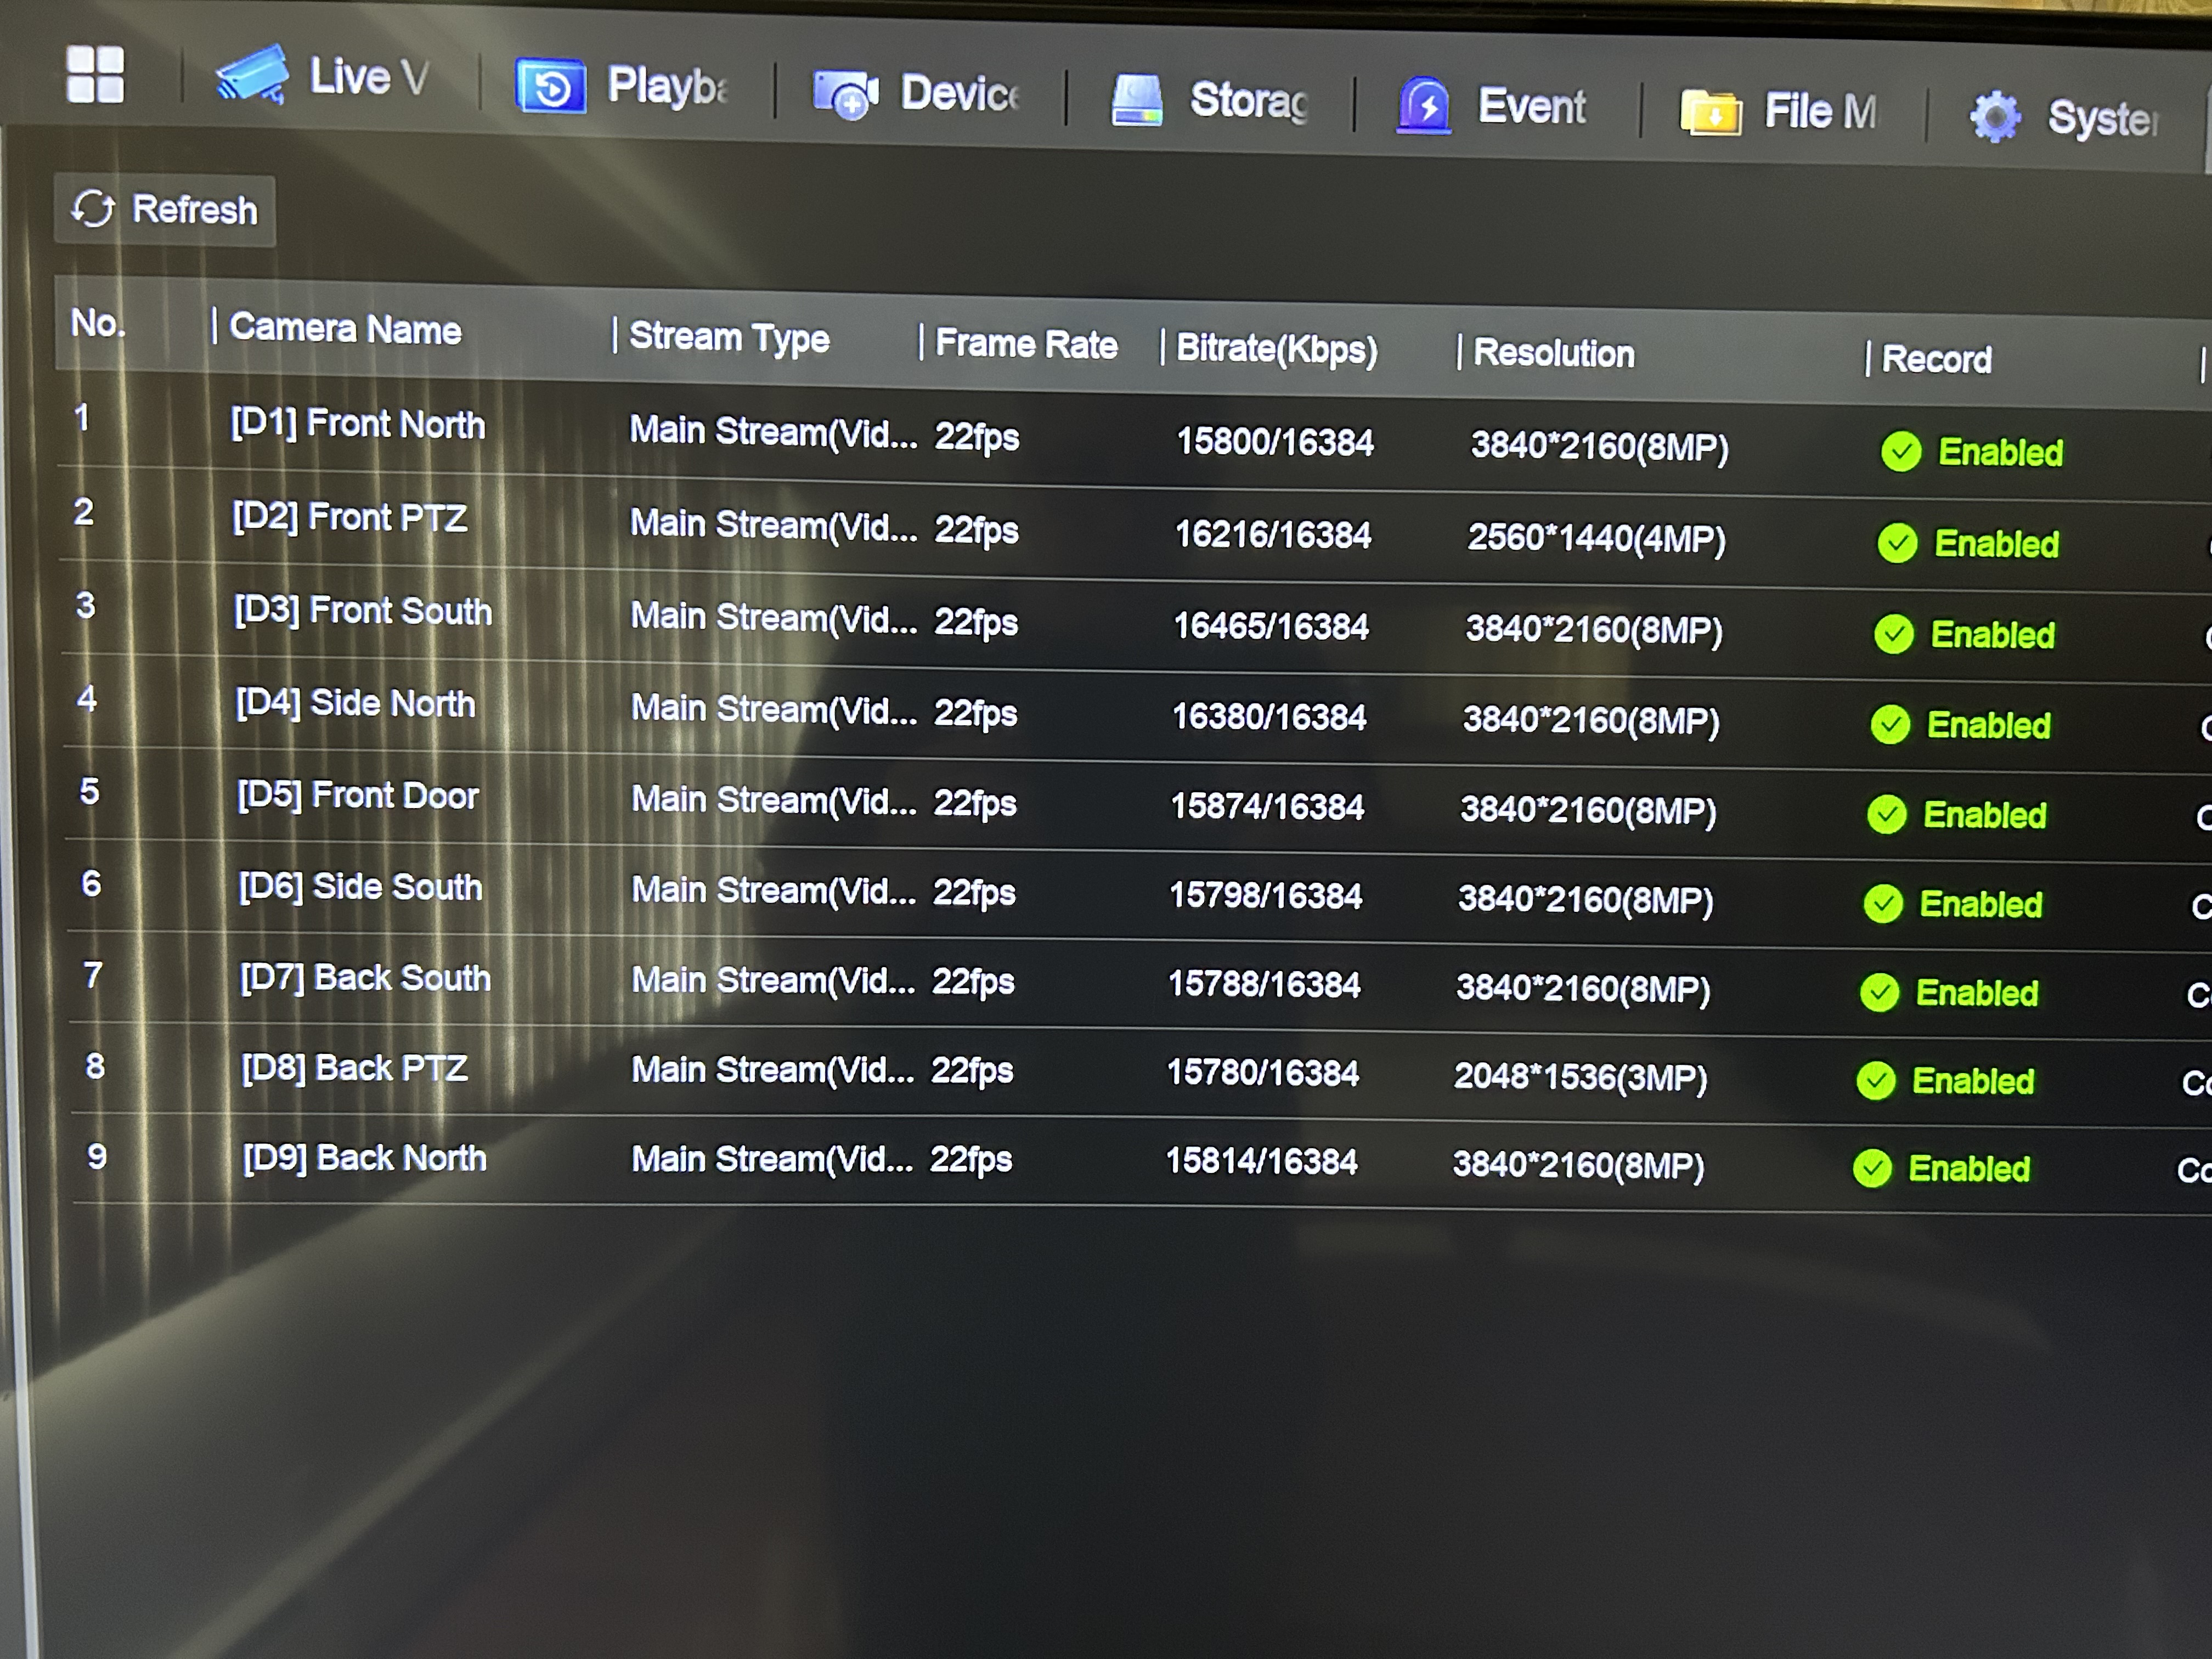Click the Storage drive icon
The width and height of the screenshot is (2212, 1659).
click(x=1137, y=100)
